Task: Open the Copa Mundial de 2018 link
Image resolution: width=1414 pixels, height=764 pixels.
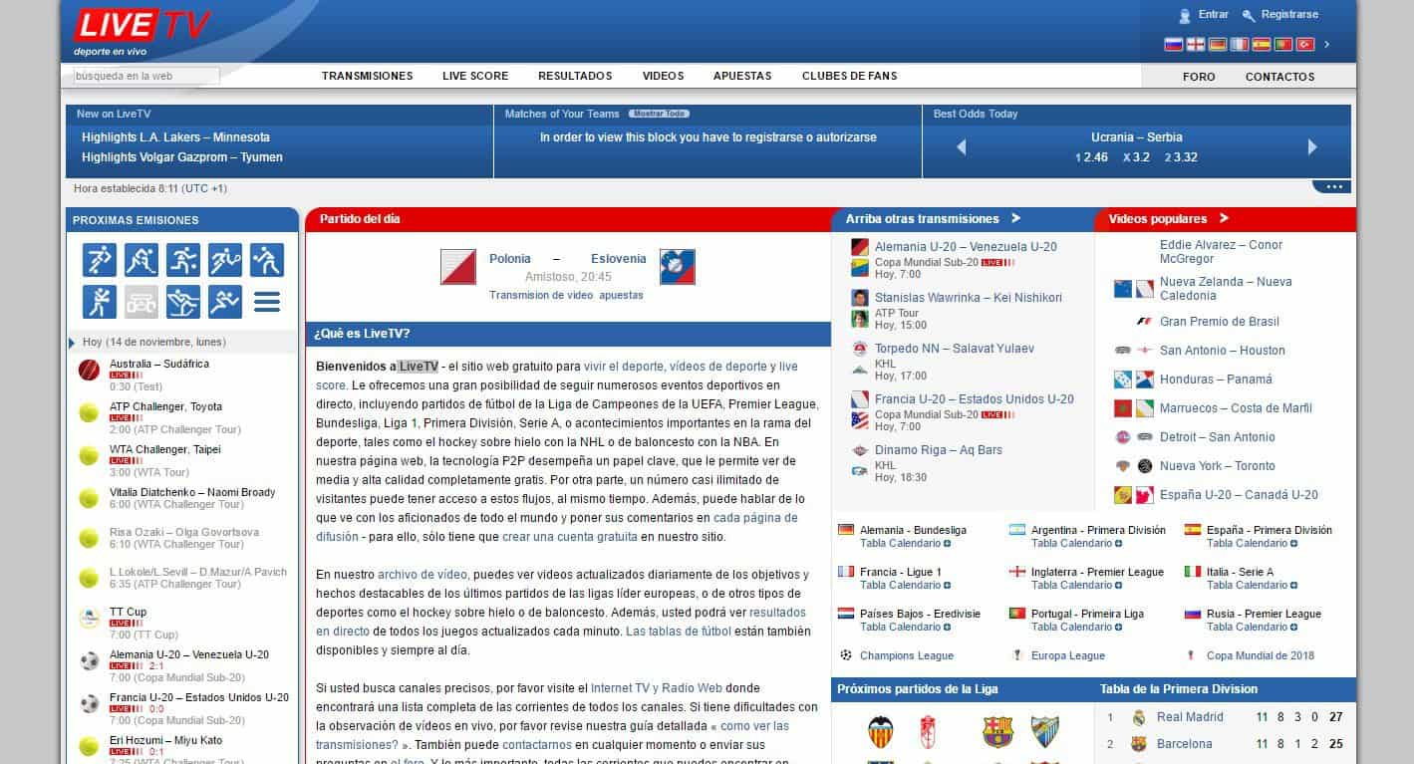Action: click(1261, 655)
